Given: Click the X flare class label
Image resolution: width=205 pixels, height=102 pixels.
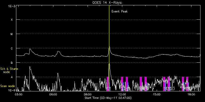Looking at the screenshot, I should 12,20.
